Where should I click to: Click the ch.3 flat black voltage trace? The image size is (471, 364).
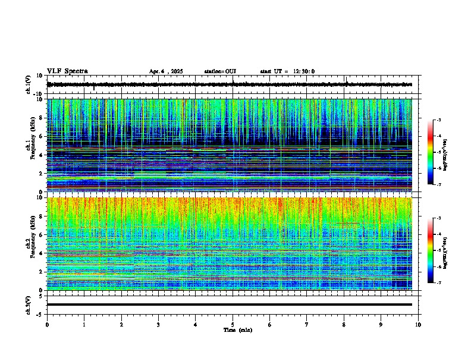click(230, 305)
